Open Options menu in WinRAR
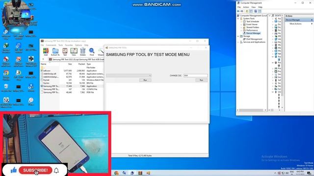This screenshot has height=176, width=314. (x=78, y=45)
